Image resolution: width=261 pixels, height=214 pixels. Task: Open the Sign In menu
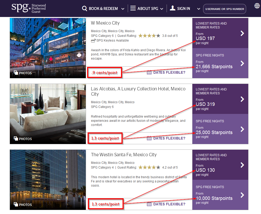(x=184, y=9)
